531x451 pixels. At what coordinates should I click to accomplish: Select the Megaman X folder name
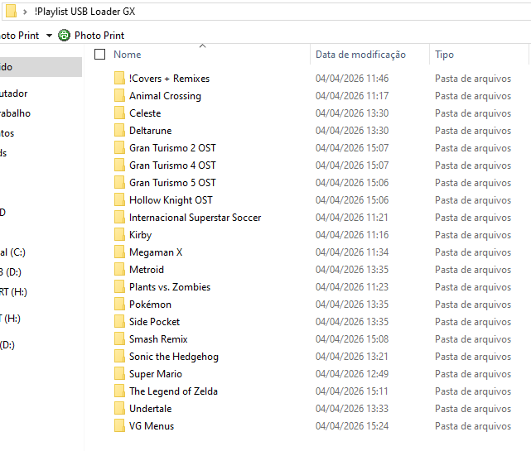point(156,252)
